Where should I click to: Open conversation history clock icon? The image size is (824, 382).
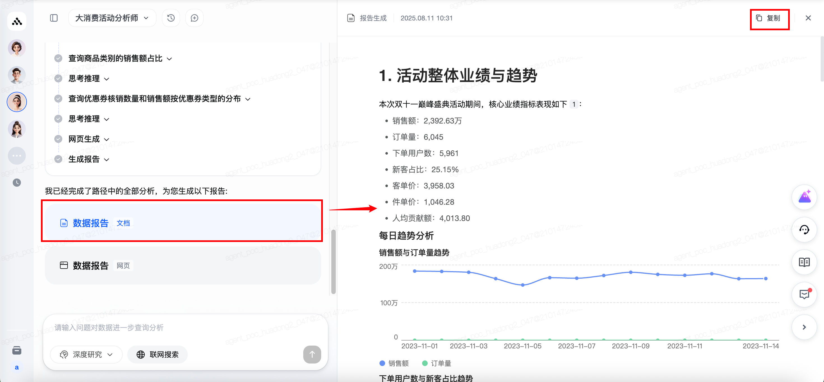tap(171, 18)
